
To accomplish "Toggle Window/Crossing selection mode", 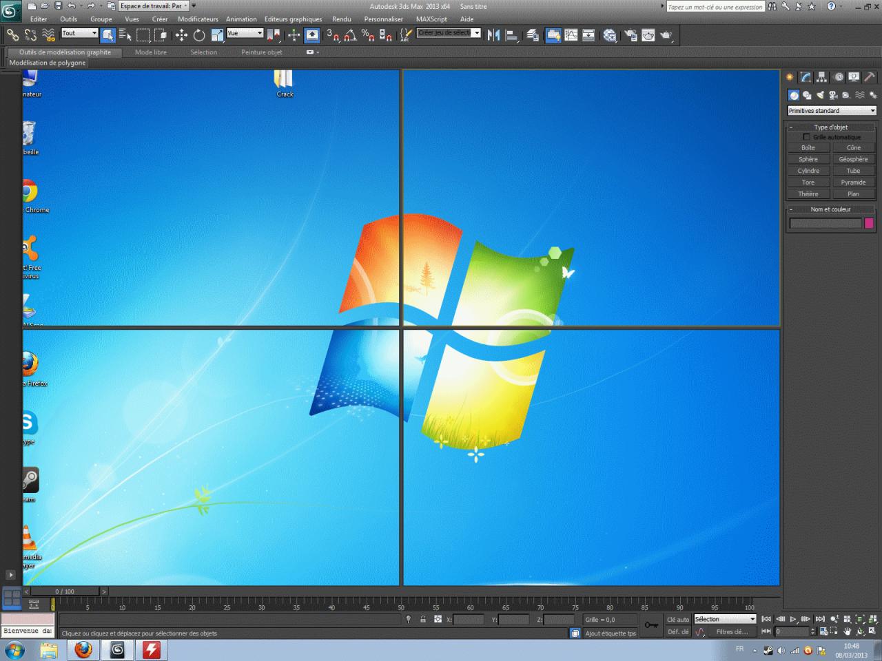I will [x=160, y=35].
